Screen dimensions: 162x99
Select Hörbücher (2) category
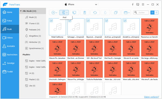[33, 42]
